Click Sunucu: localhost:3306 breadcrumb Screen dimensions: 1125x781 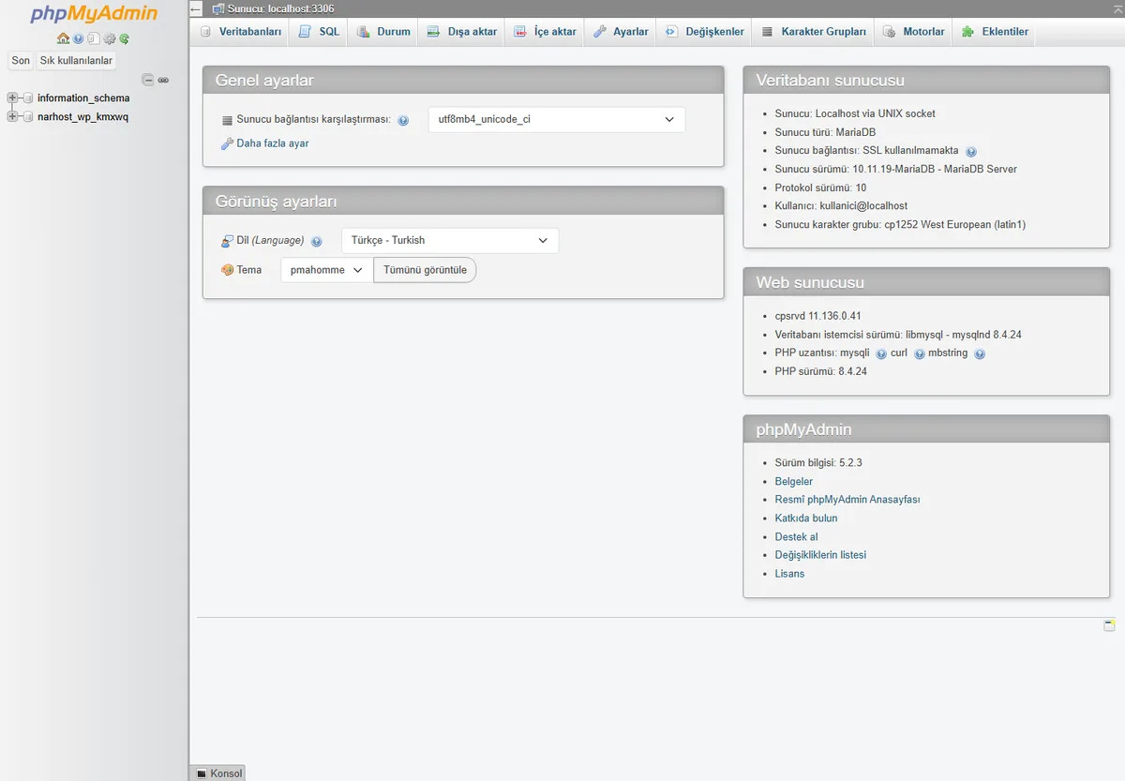point(280,8)
